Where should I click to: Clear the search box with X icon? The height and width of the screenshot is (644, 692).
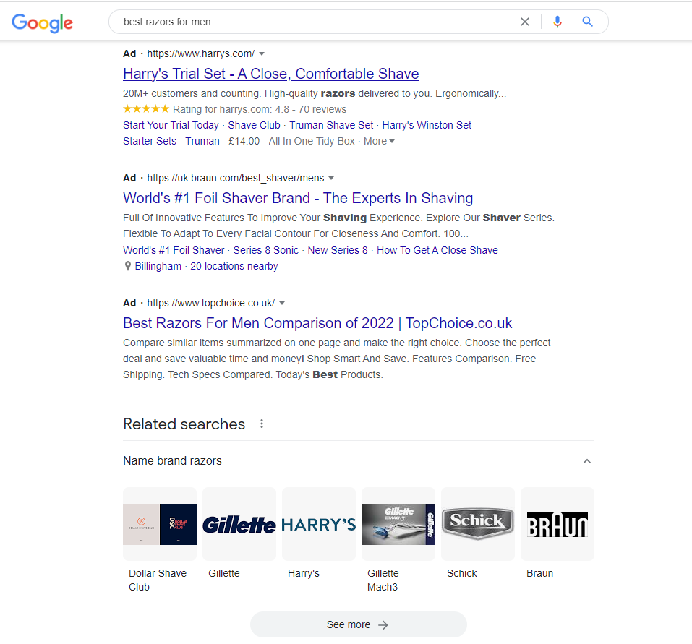coord(525,22)
